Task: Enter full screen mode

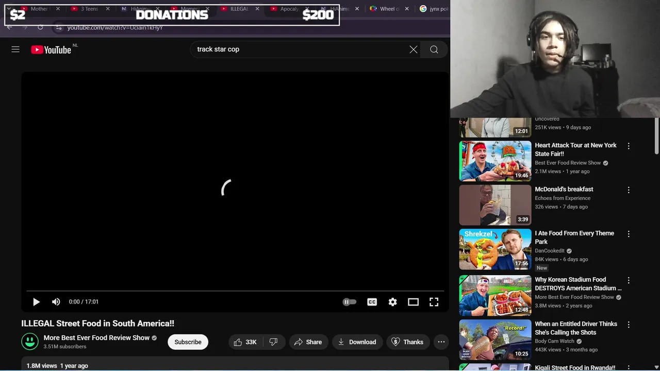Action: [434, 302]
